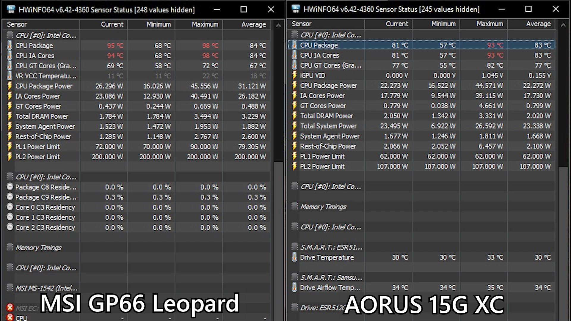Expand the Memory Timings group in the left window
This screenshot has height=321, width=571.
coord(10,247)
